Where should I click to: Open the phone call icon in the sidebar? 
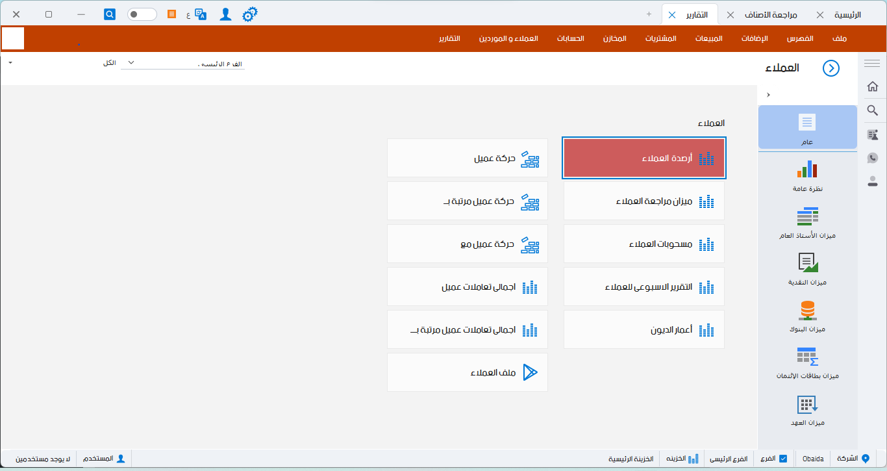click(873, 157)
